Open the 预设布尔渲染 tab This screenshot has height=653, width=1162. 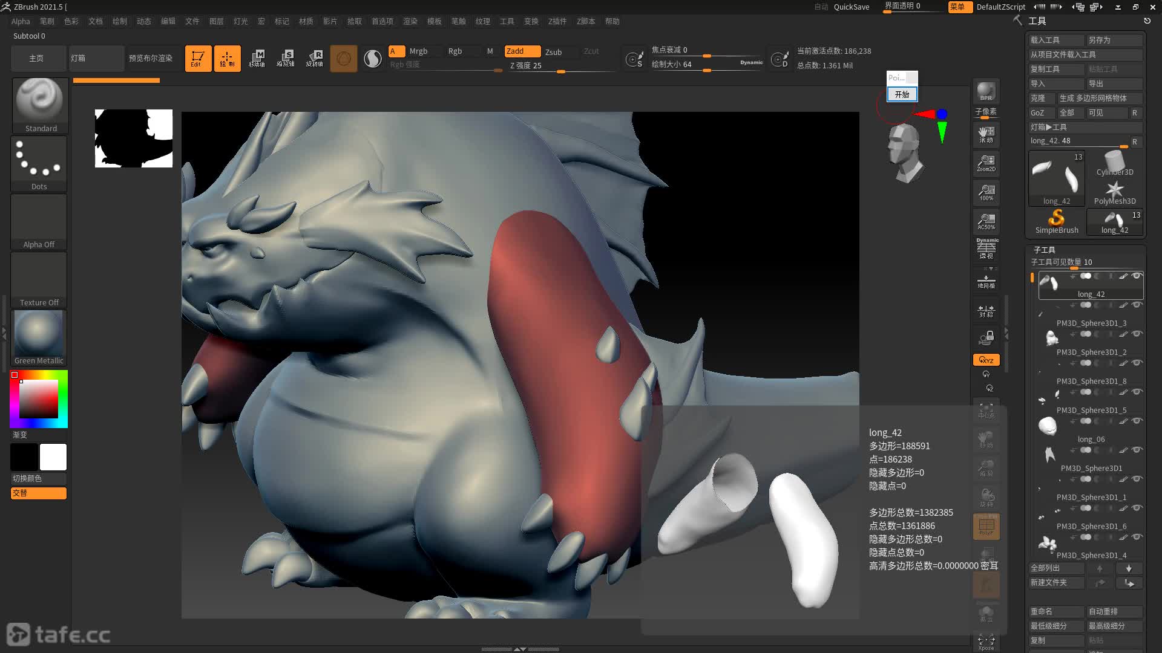pos(152,57)
